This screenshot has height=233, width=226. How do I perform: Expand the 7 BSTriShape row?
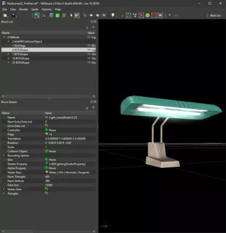pyautogui.click(x=8, y=54)
